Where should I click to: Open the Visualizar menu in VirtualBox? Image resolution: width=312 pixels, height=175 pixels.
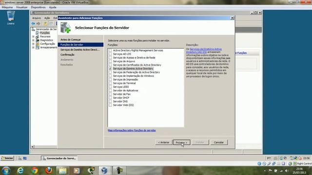coord(21,7)
